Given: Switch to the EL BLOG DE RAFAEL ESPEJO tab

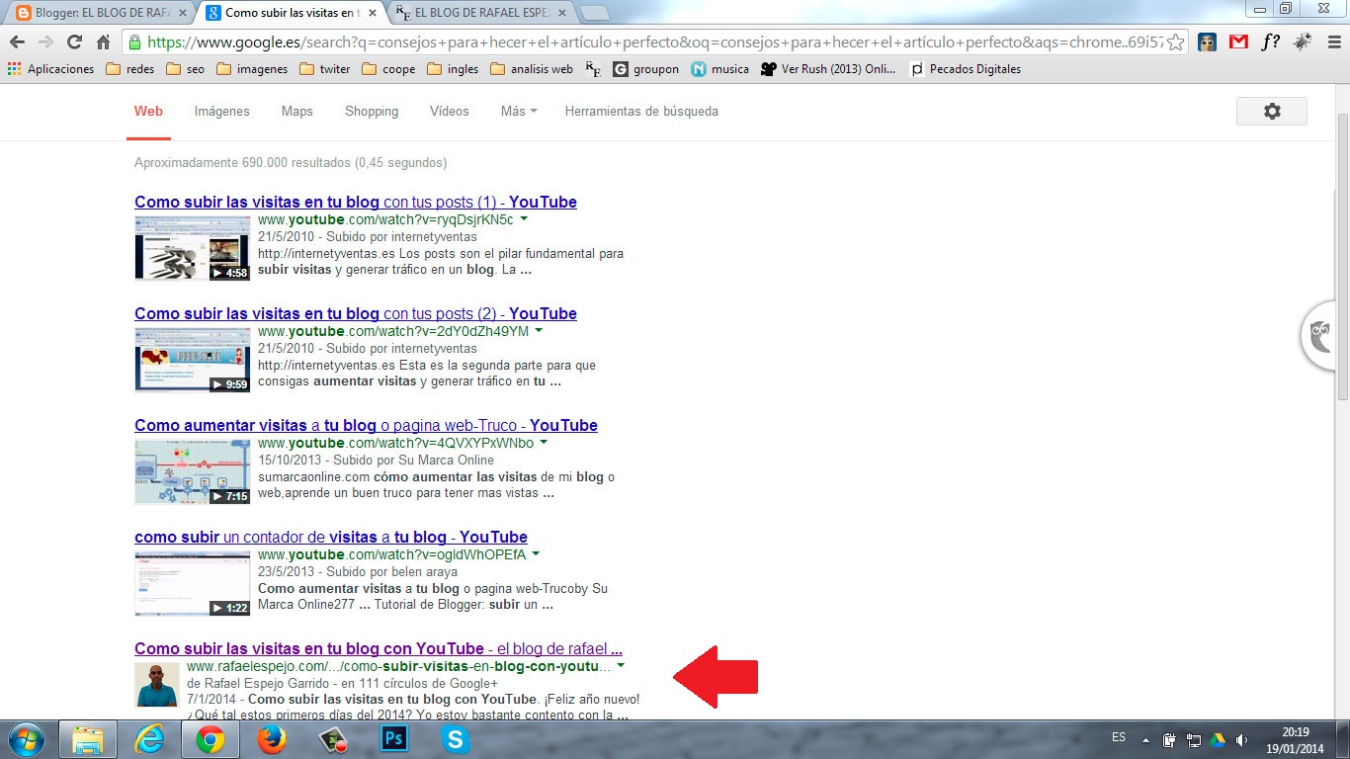Looking at the screenshot, I should tap(481, 13).
